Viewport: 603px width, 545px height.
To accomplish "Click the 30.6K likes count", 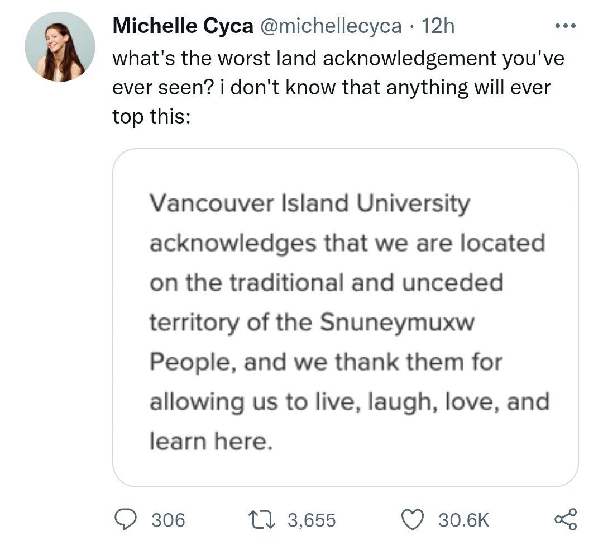I will click(463, 520).
